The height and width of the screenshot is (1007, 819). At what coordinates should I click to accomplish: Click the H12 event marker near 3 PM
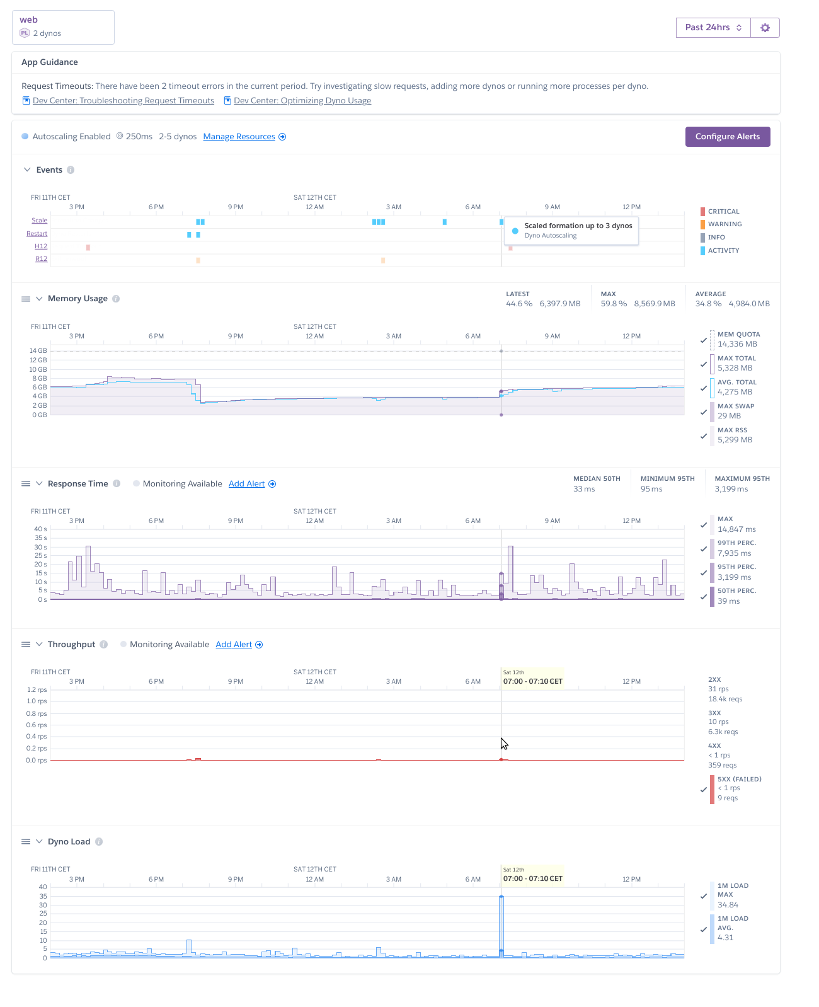(x=88, y=248)
